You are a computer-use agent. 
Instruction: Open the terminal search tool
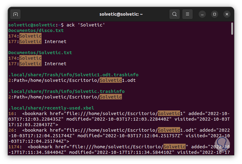[x=174, y=14]
